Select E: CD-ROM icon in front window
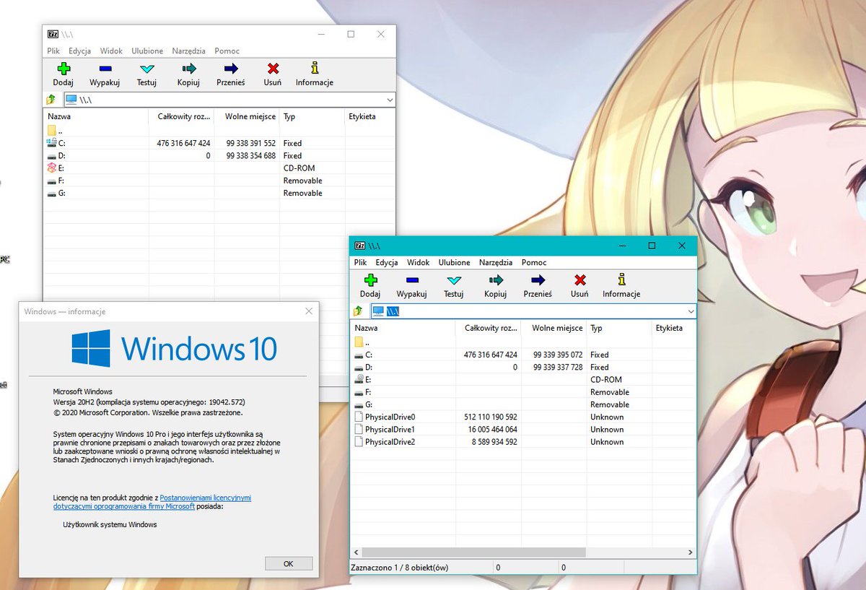866x590 pixels. (359, 379)
